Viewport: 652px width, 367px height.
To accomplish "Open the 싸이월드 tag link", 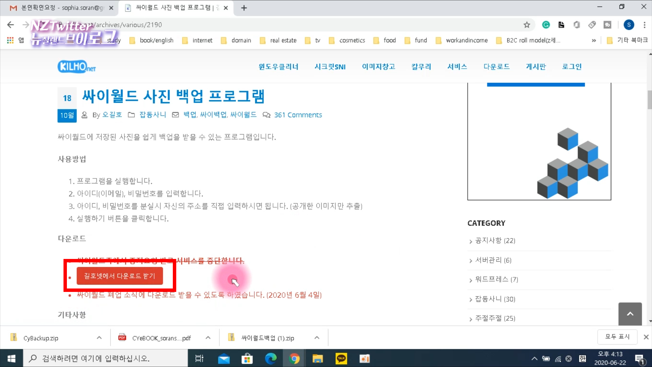I will (x=243, y=115).
